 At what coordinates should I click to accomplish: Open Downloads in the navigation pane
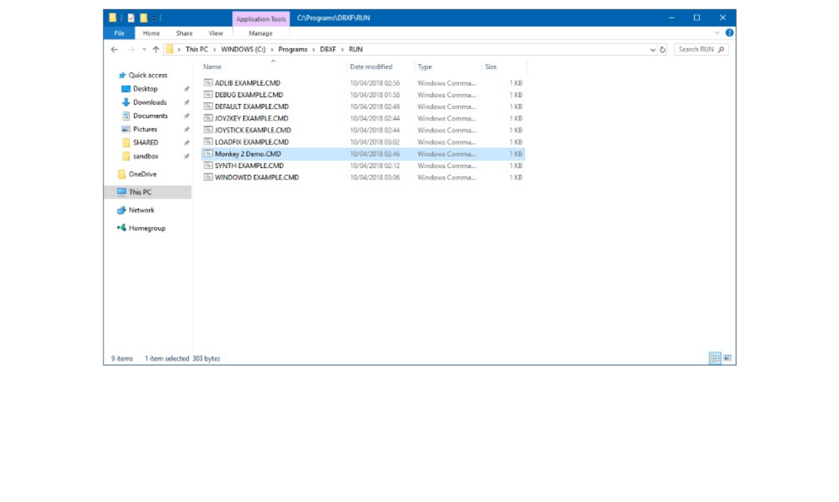[x=149, y=103]
